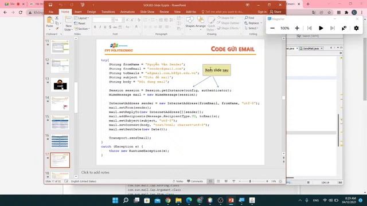
Task: Switch to Insert ribbon tab
Action: tap(78, 11)
